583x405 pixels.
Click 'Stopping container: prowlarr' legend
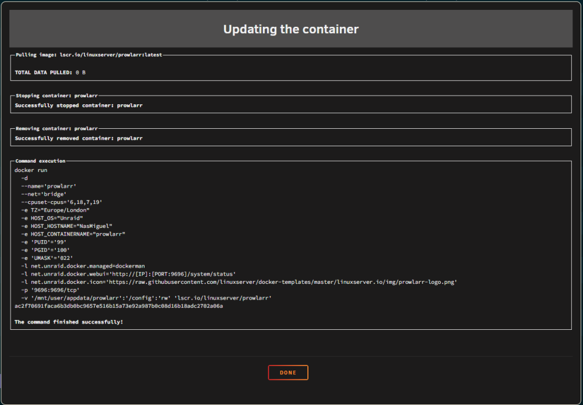pyautogui.click(x=57, y=96)
